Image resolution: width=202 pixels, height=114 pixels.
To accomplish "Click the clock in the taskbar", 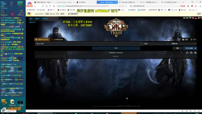I will point(197,113).
